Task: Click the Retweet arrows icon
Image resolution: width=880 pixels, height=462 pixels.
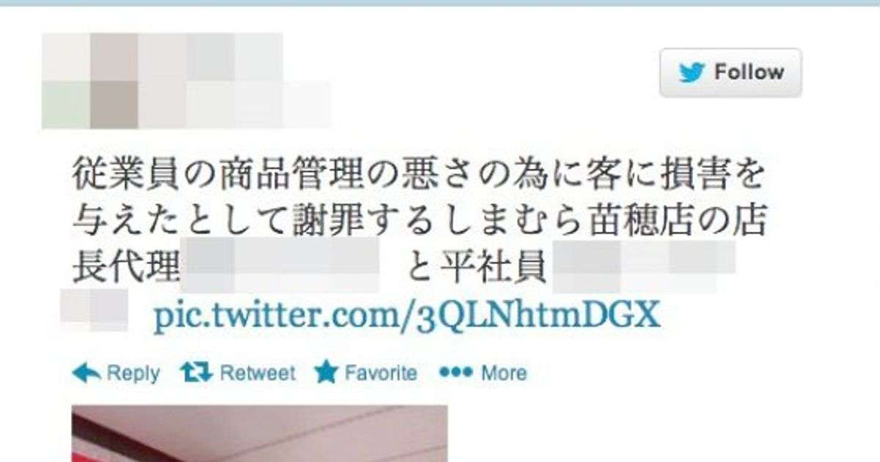Action: 197,373
